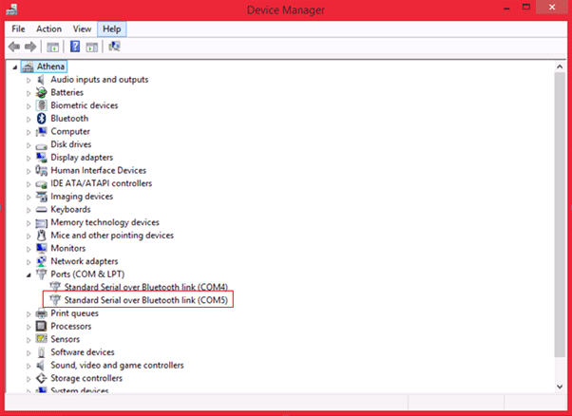
Task: Click the Bluetooth category icon
Action: coord(42,119)
